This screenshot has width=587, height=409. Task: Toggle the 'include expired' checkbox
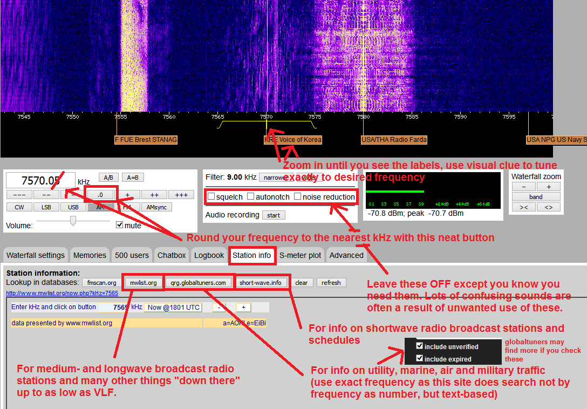pos(419,358)
